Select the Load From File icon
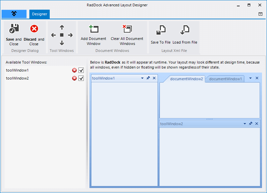 [x=185, y=30]
